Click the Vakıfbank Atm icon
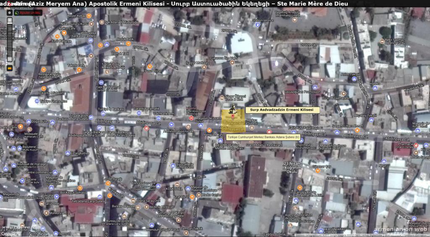 (158, 118)
